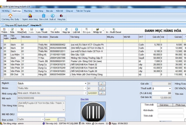Open the Công nợ menu
This screenshot has height=125, width=186.
click(x=69, y=11)
